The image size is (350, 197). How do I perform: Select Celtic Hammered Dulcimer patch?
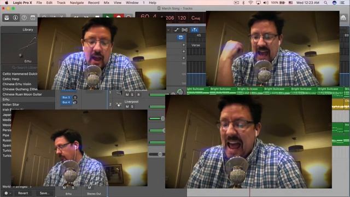click(20, 74)
